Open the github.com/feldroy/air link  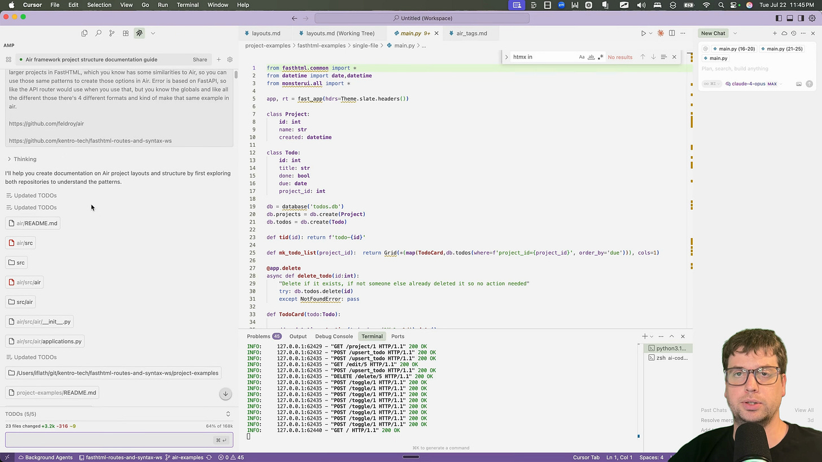pos(46,124)
